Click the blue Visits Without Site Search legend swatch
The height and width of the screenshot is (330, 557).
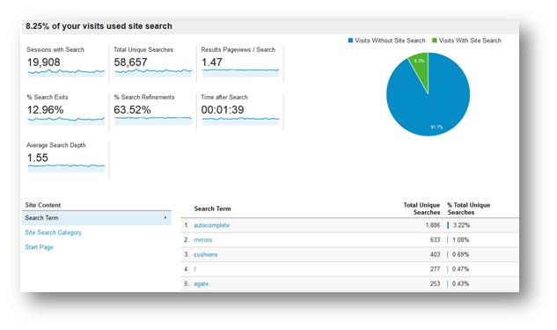click(x=350, y=40)
